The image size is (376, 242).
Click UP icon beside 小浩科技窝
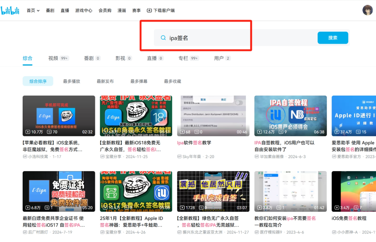(x=25, y=157)
